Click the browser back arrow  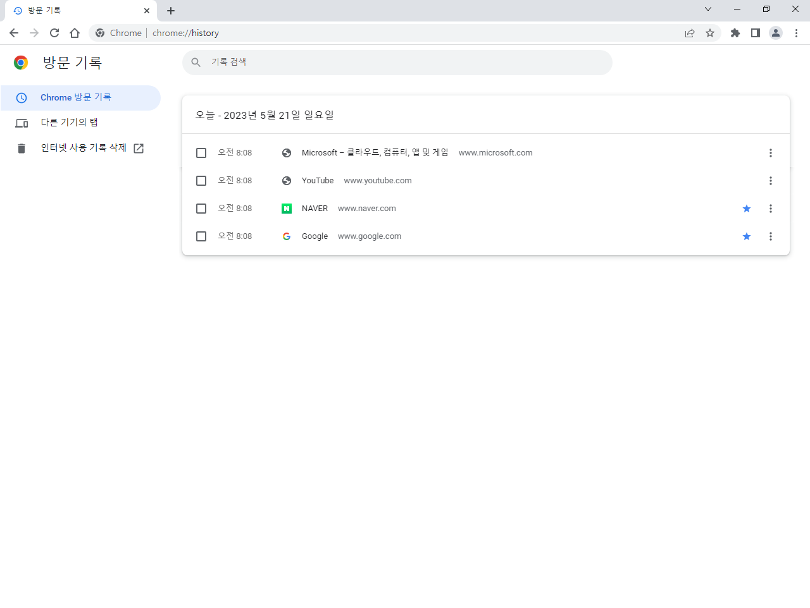pyautogui.click(x=14, y=33)
